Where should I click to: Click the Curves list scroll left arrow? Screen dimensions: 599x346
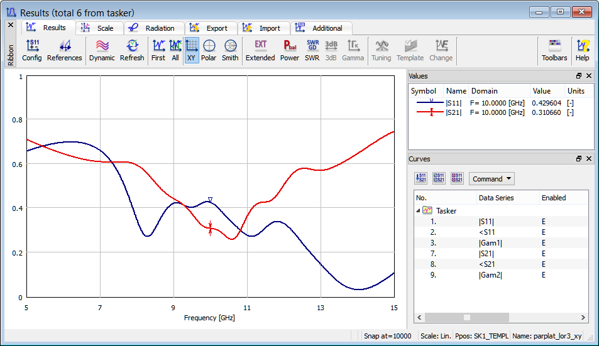(x=419, y=317)
